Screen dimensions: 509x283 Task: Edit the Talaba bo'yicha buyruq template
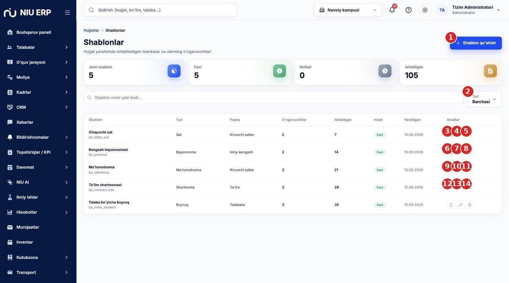coord(460,205)
